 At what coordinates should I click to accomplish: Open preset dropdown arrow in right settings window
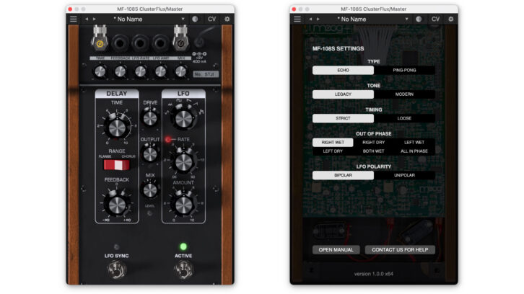pos(406,19)
